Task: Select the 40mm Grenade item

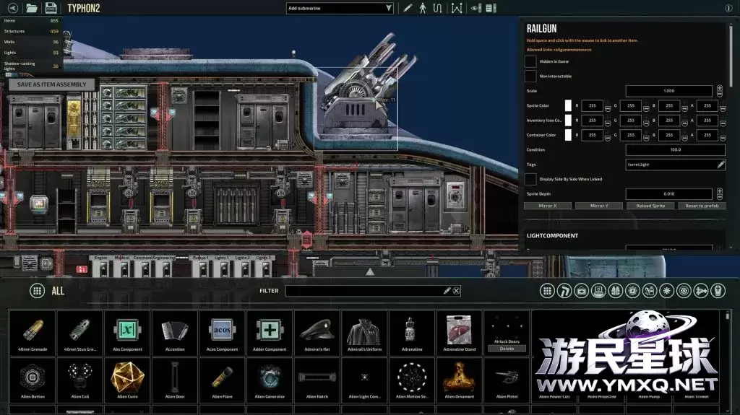Action: (x=33, y=333)
